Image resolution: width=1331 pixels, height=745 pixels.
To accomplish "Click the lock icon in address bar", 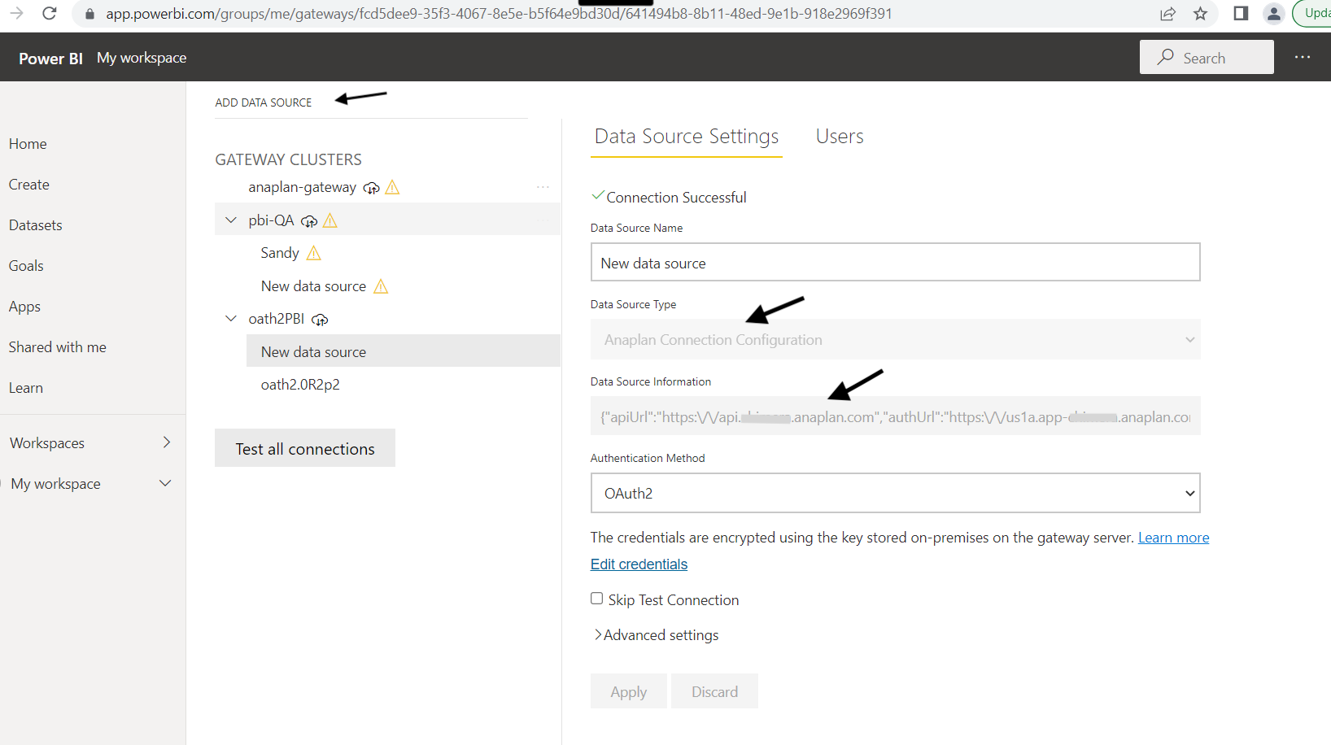I will [89, 14].
